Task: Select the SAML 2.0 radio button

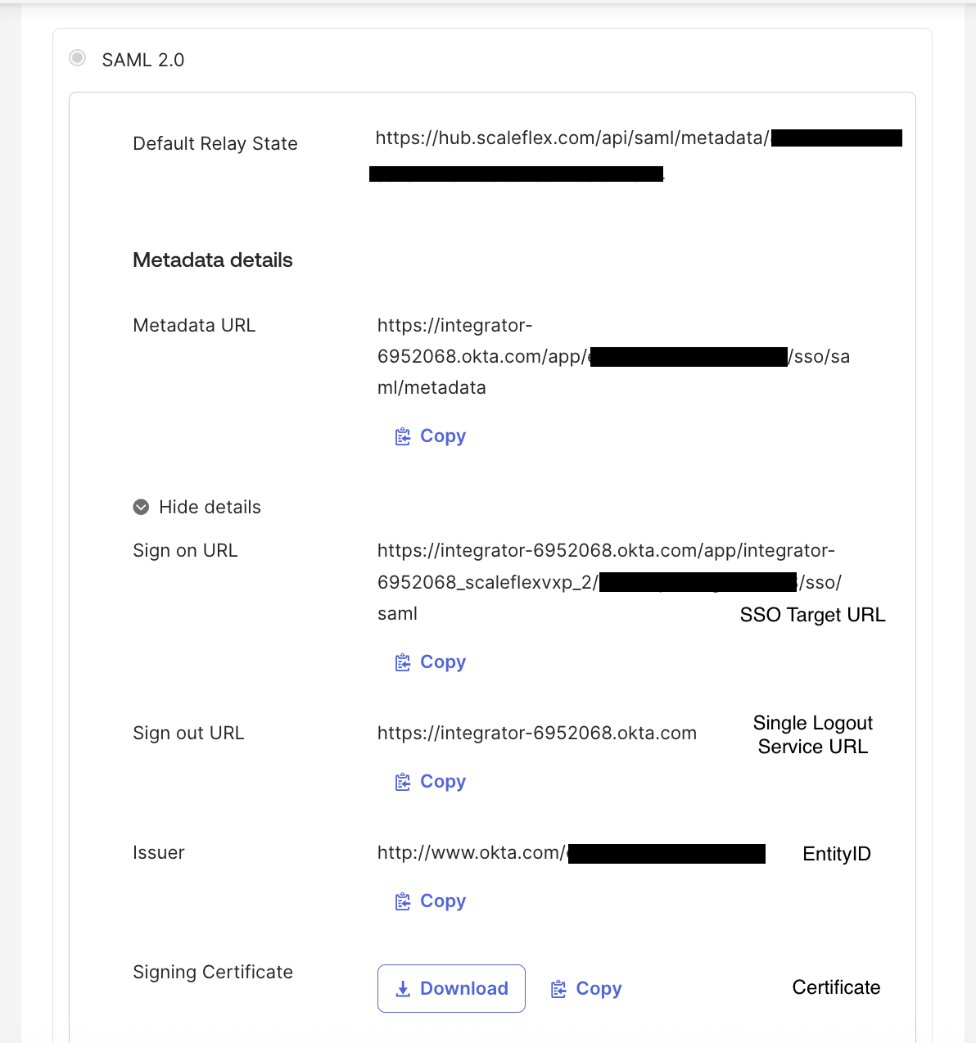Action: click(x=78, y=58)
